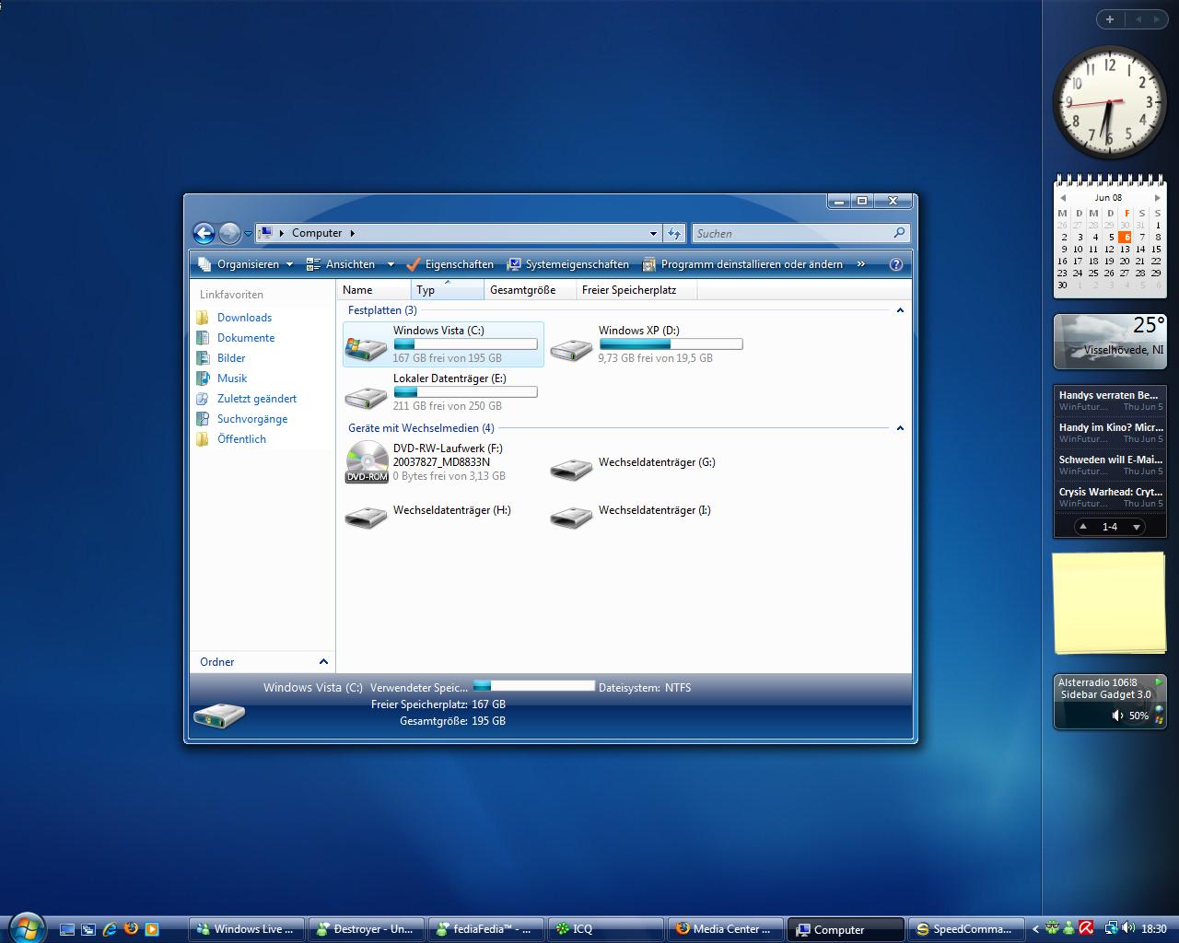Screen dimensions: 1179x943
Task: Open the help question mark icon
Action: pos(895,264)
